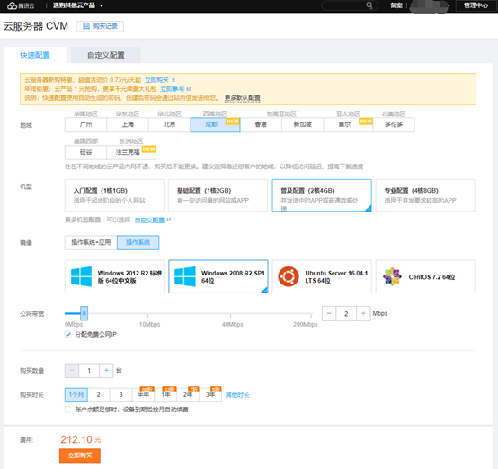Open the account dropdown arrow

(x=449, y=5)
